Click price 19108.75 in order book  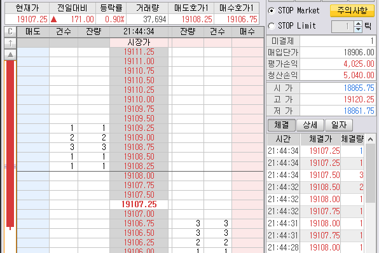[x=139, y=147]
